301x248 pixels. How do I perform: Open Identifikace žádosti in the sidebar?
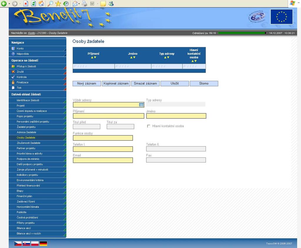[x=37, y=100]
